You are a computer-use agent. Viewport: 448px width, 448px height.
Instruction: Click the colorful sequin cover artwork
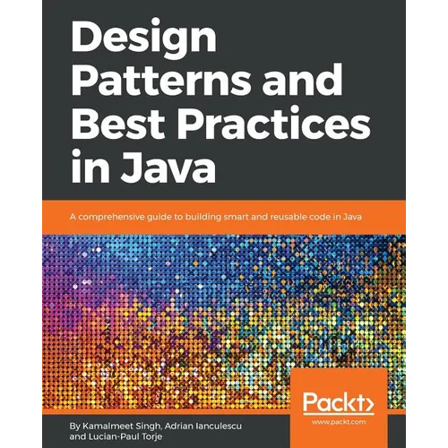coord(224,322)
